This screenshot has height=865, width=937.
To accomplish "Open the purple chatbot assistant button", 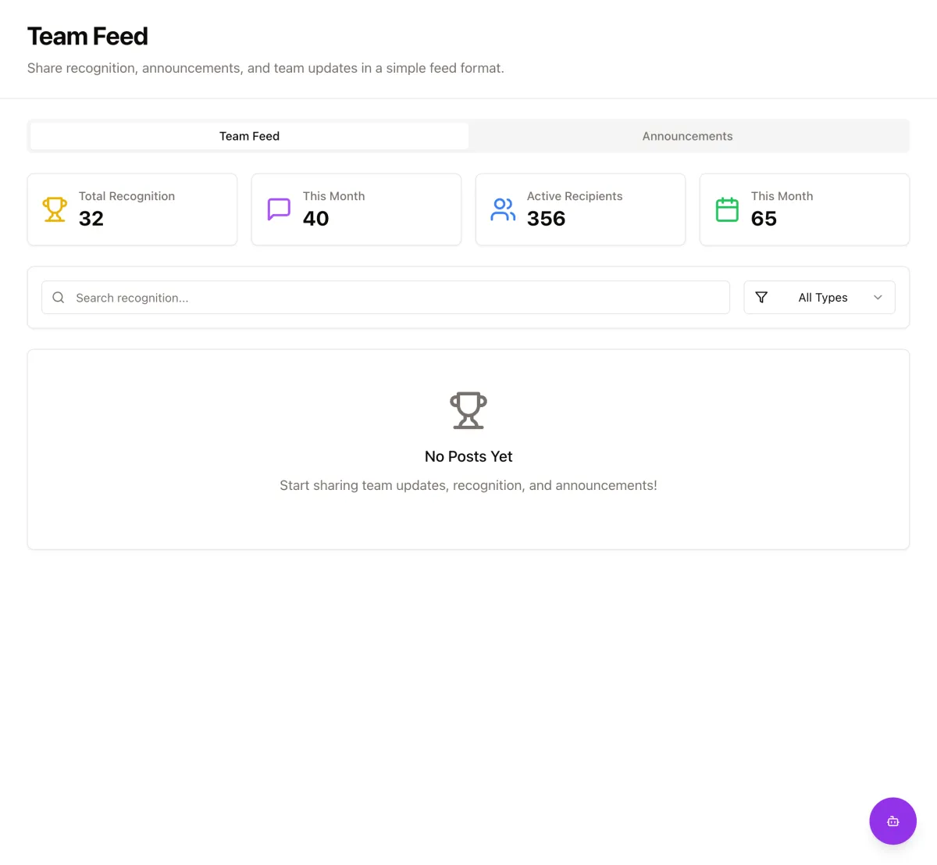I will (x=892, y=820).
